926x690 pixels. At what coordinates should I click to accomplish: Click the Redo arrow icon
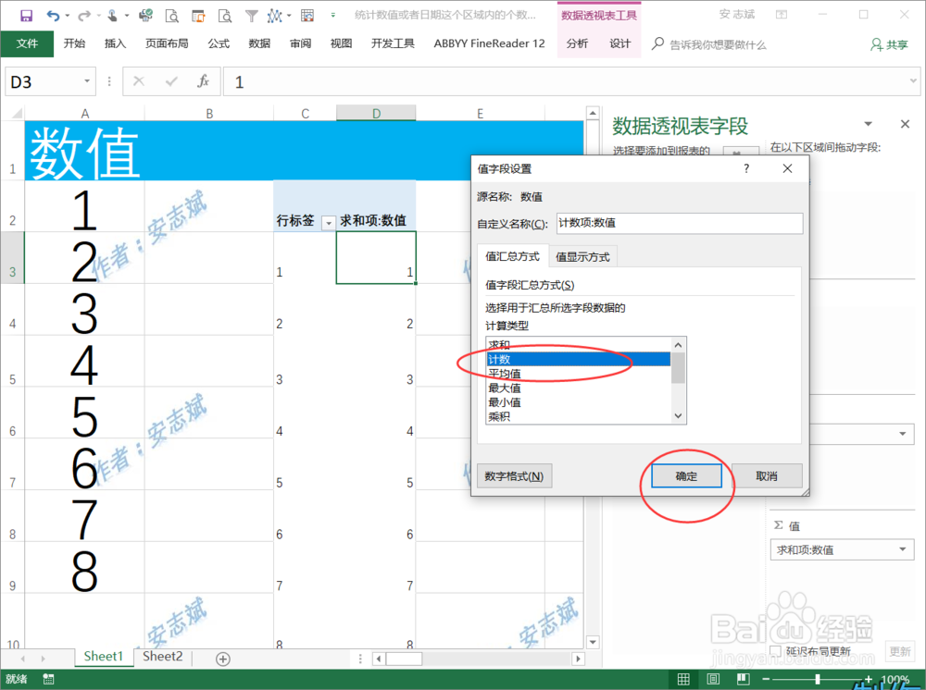[x=84, y=16]
